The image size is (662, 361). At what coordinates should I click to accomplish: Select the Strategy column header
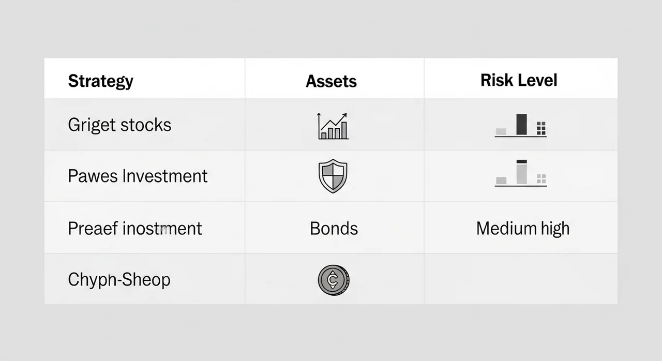[x=101, y=81]
